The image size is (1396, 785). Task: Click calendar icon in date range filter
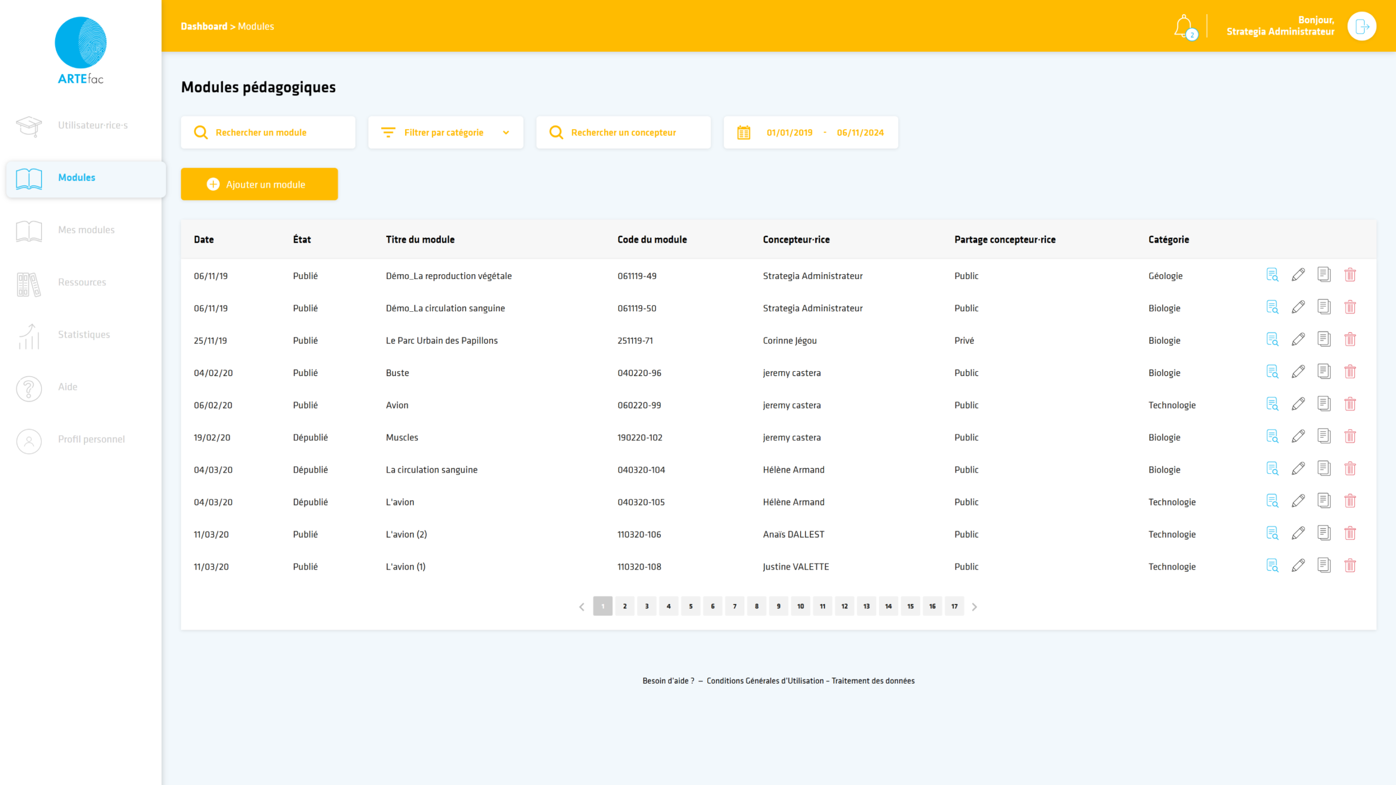click(x=744, y=132)
